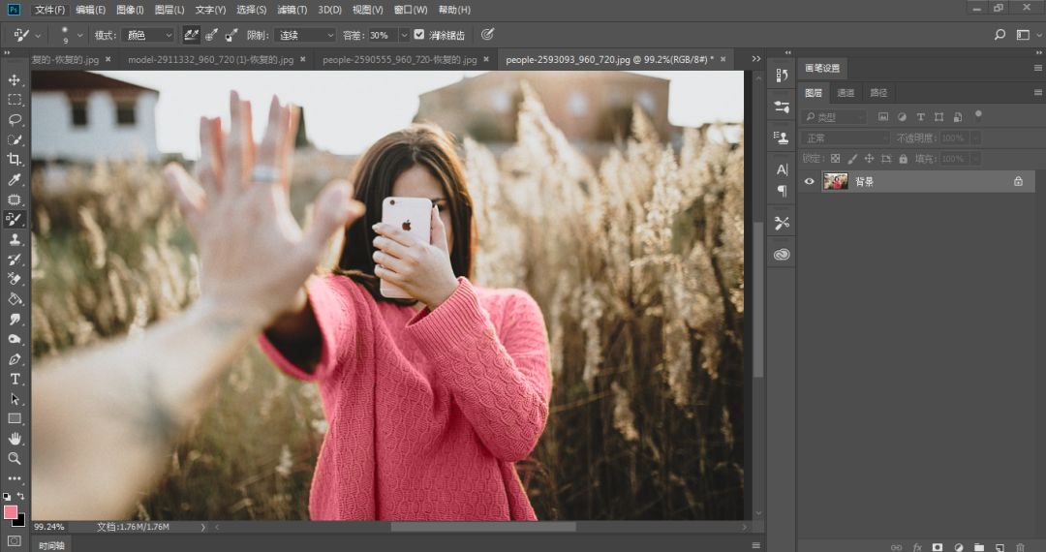Select the Zoom magnifier tool
Image resolution: width=1046 pixels, height=552 pixels.
coord(15,458)
